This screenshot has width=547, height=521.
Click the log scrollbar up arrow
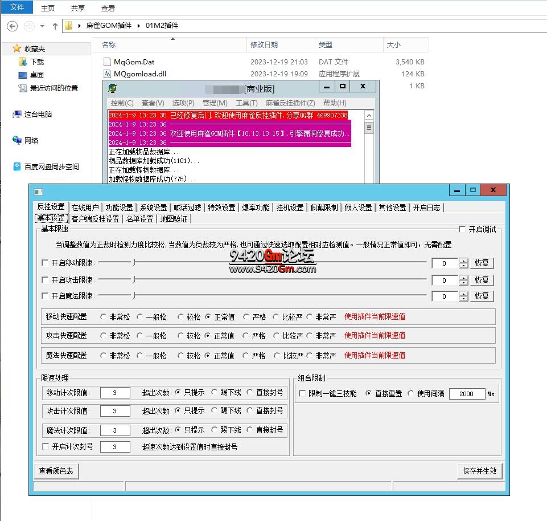tap(369, 115)
